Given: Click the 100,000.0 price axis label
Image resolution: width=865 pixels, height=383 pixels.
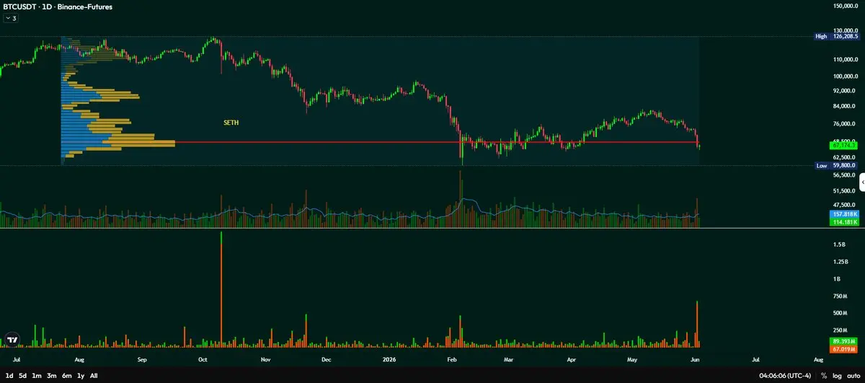Looking at the screenshot, I should (845, 76).
